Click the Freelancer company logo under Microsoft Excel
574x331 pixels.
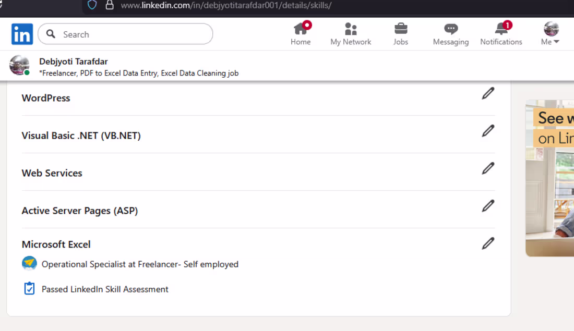point(29,264)
